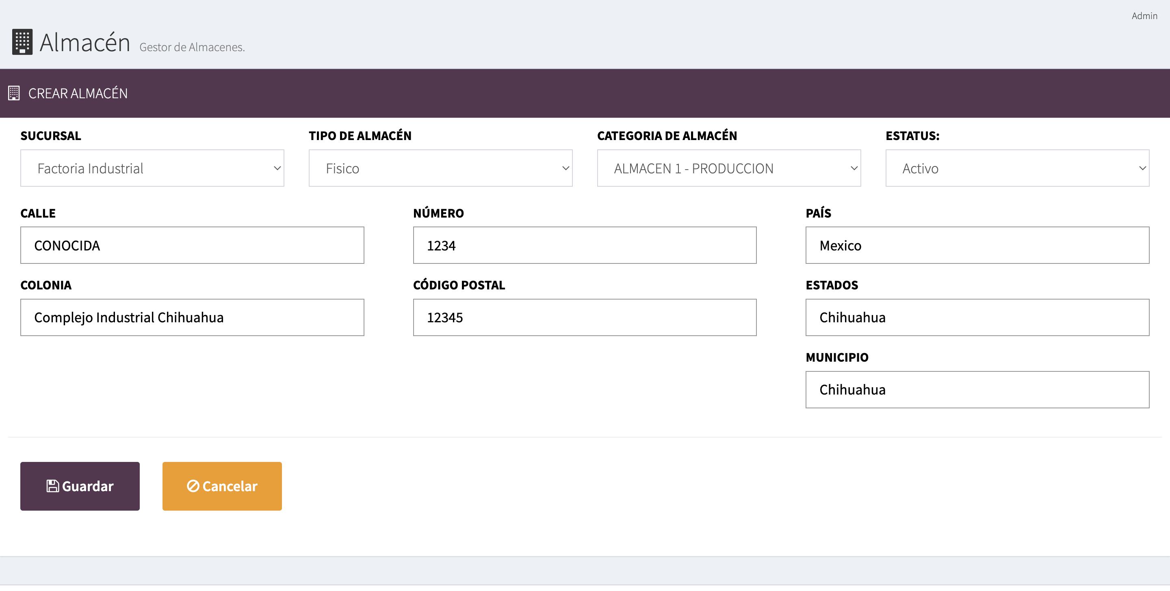This screenshot has height=591, width=1170.
Task: Select the Municipio text field
Action: tap(977, 389)
